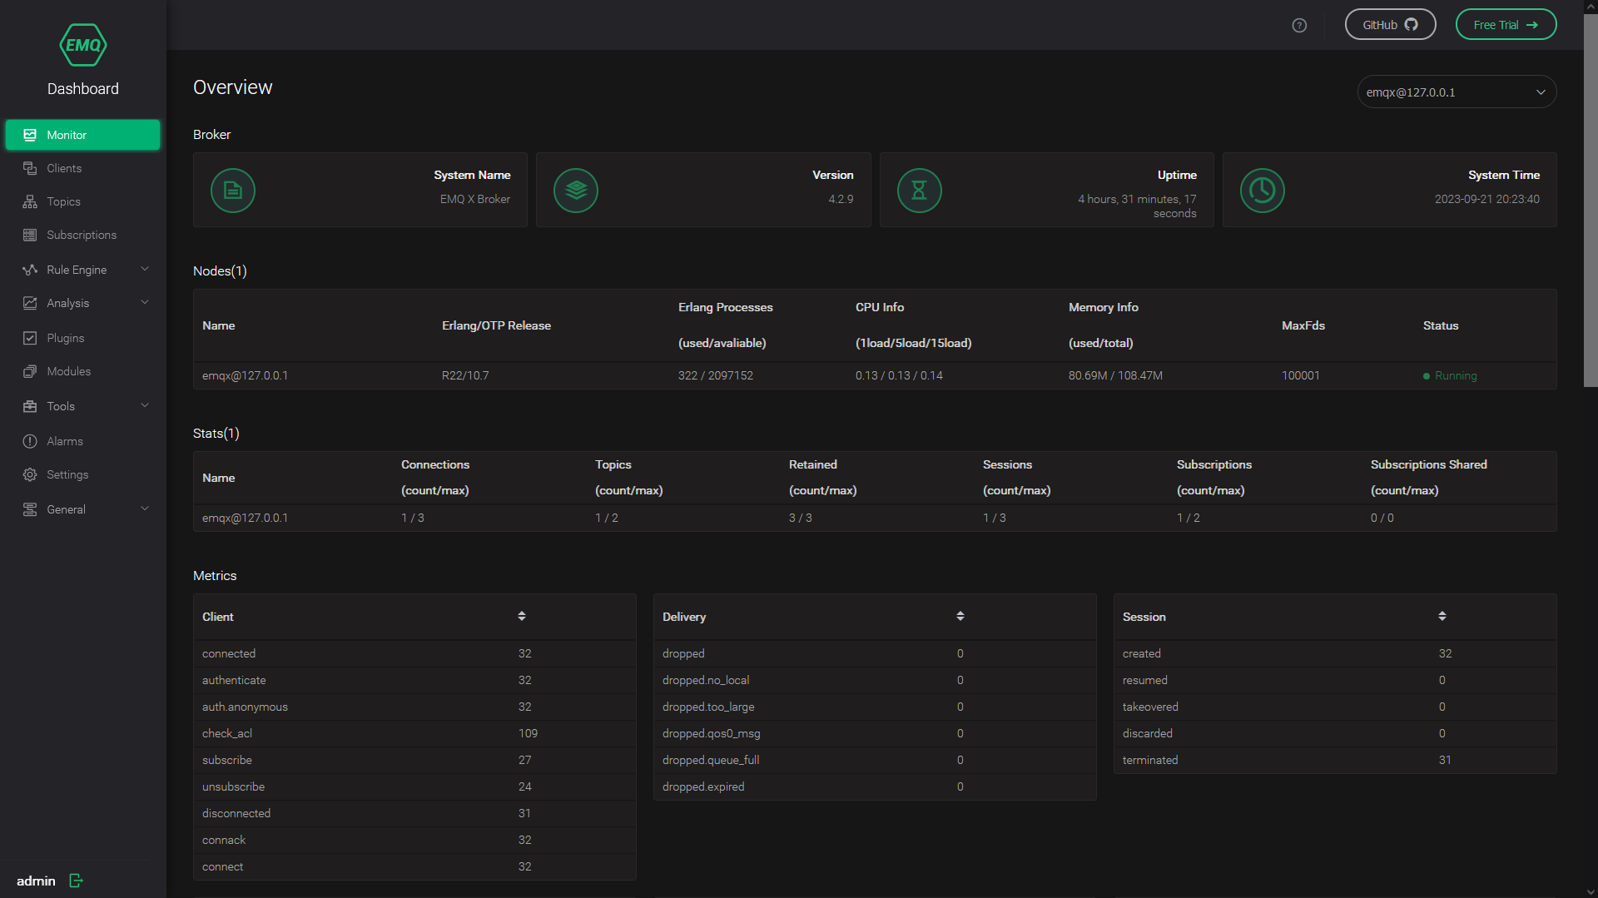This screenshot has width=1598, height=898.
Task: Open the help question mark icon
Action: coord(1299,25)
